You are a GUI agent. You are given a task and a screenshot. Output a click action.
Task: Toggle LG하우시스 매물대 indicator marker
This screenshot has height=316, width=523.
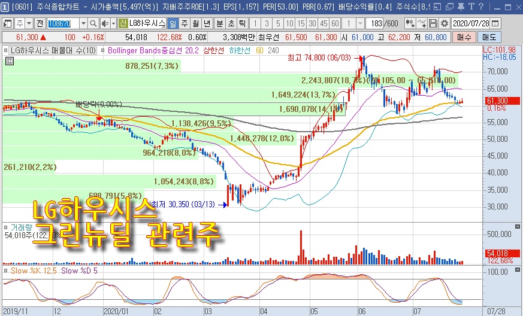(x=5, y=51)
